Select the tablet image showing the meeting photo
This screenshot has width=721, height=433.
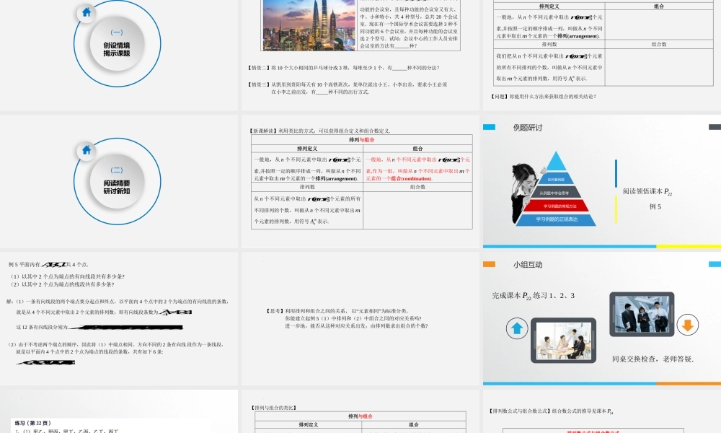(x=565, y=341)
